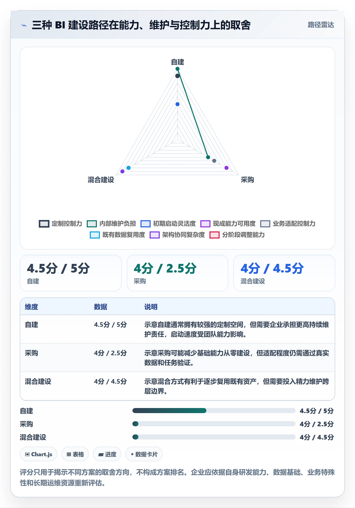This screenshot has height=508, width=355.
Task: Click the purple point near 混合建设 corner
Action: 122,172
